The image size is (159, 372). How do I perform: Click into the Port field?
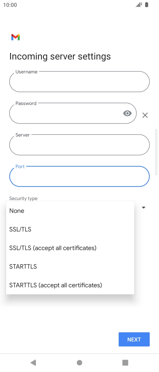tap(79, 176)
